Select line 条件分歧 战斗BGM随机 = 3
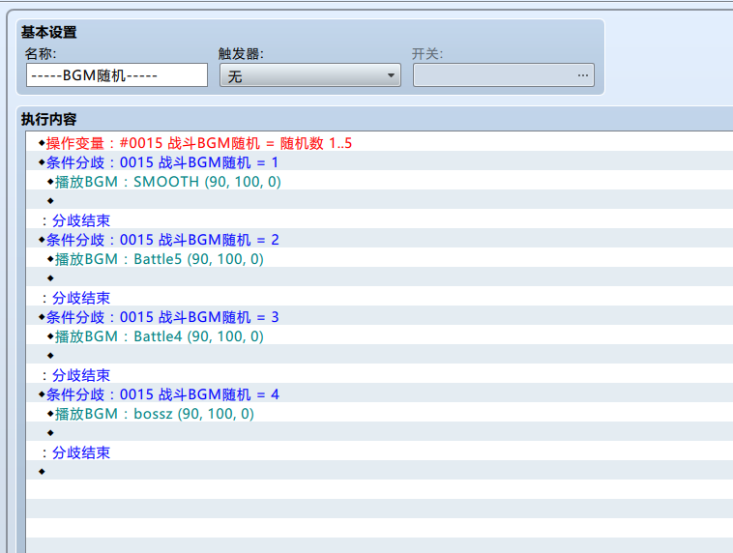This screenshot has width=733, height=553. point(380,317)
